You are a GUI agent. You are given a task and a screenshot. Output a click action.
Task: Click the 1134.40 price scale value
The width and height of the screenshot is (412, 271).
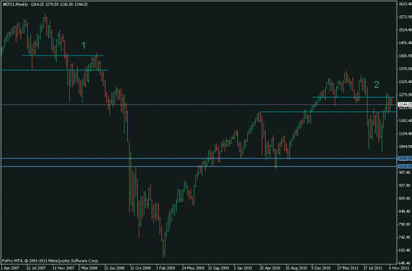pos(405,134)
